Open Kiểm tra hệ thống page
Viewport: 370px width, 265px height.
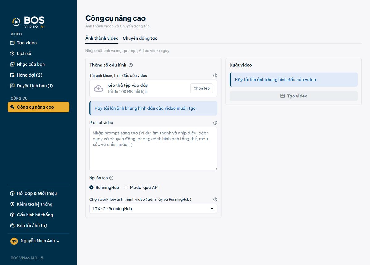pos(39,204)
